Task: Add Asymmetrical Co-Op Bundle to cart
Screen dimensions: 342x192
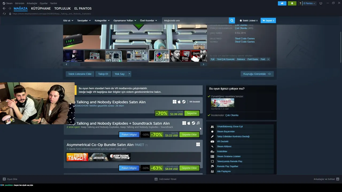Action: 189,168
